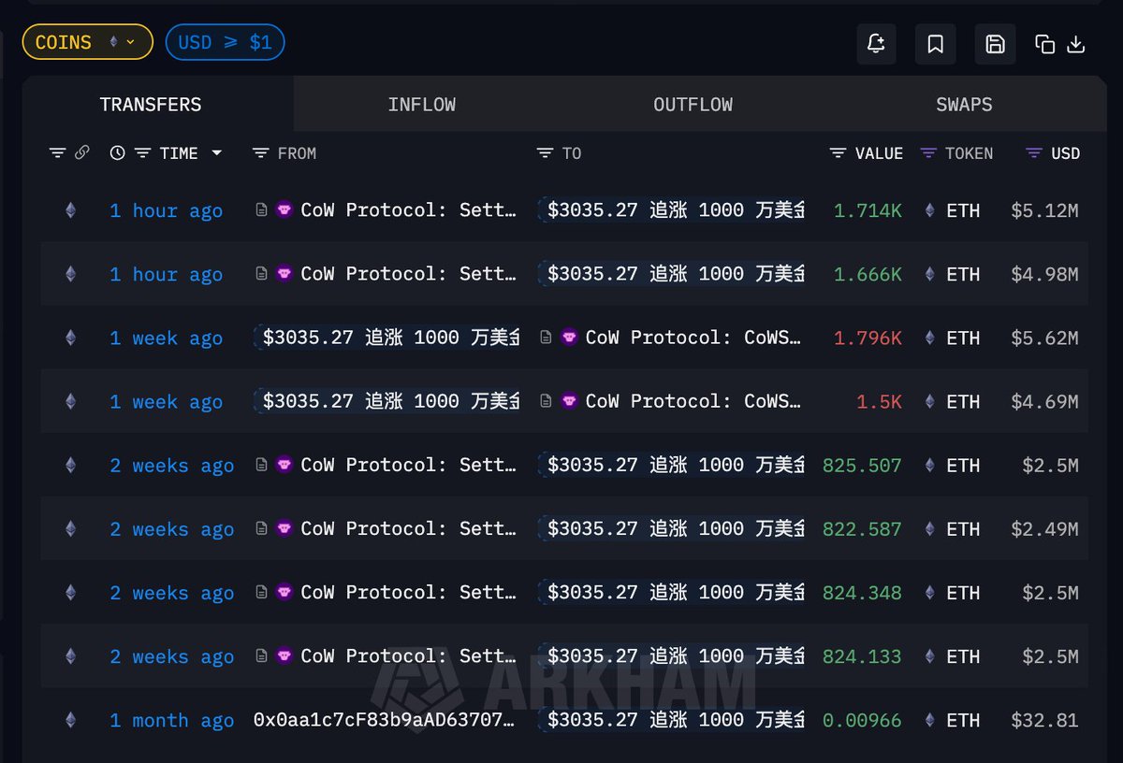
Task: Open the 0x0aa1c7cF83b9aAD63707 address link
Action: pyautogui.click(x=384, y=720)
